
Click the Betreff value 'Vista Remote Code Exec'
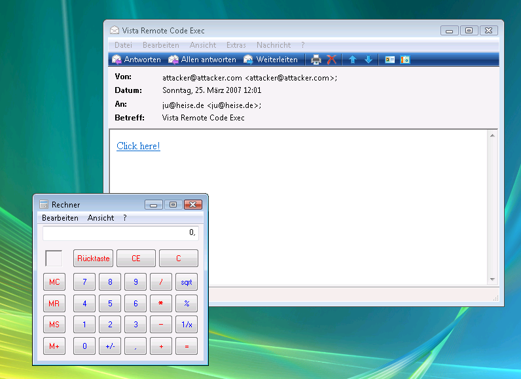(203, 118)
